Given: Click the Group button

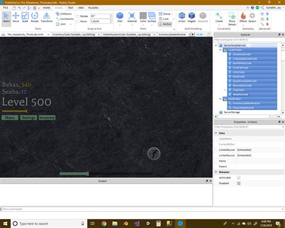Looking at the screenshot, I should 165,14.
